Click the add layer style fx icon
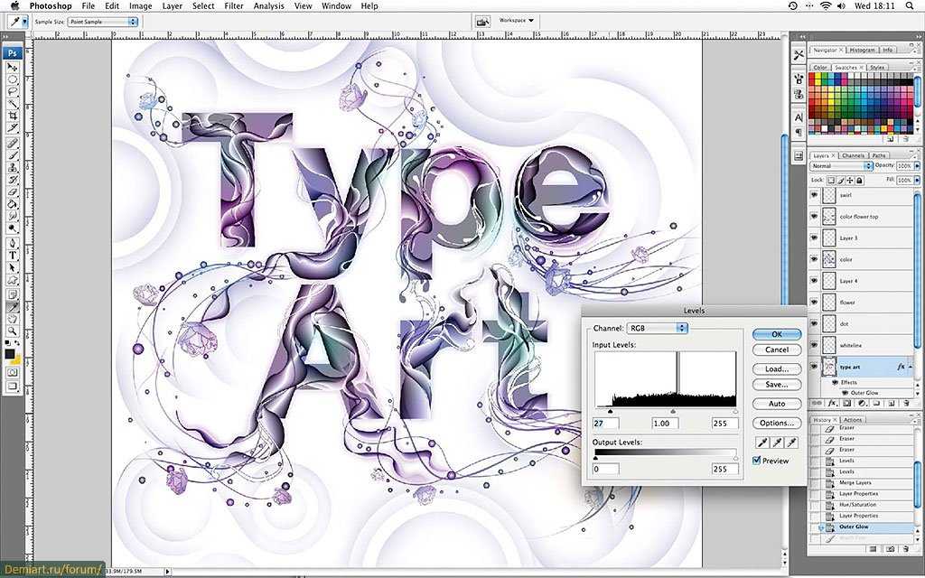The width and height of the screenshot is (925, 578). (x=832, y=404)
